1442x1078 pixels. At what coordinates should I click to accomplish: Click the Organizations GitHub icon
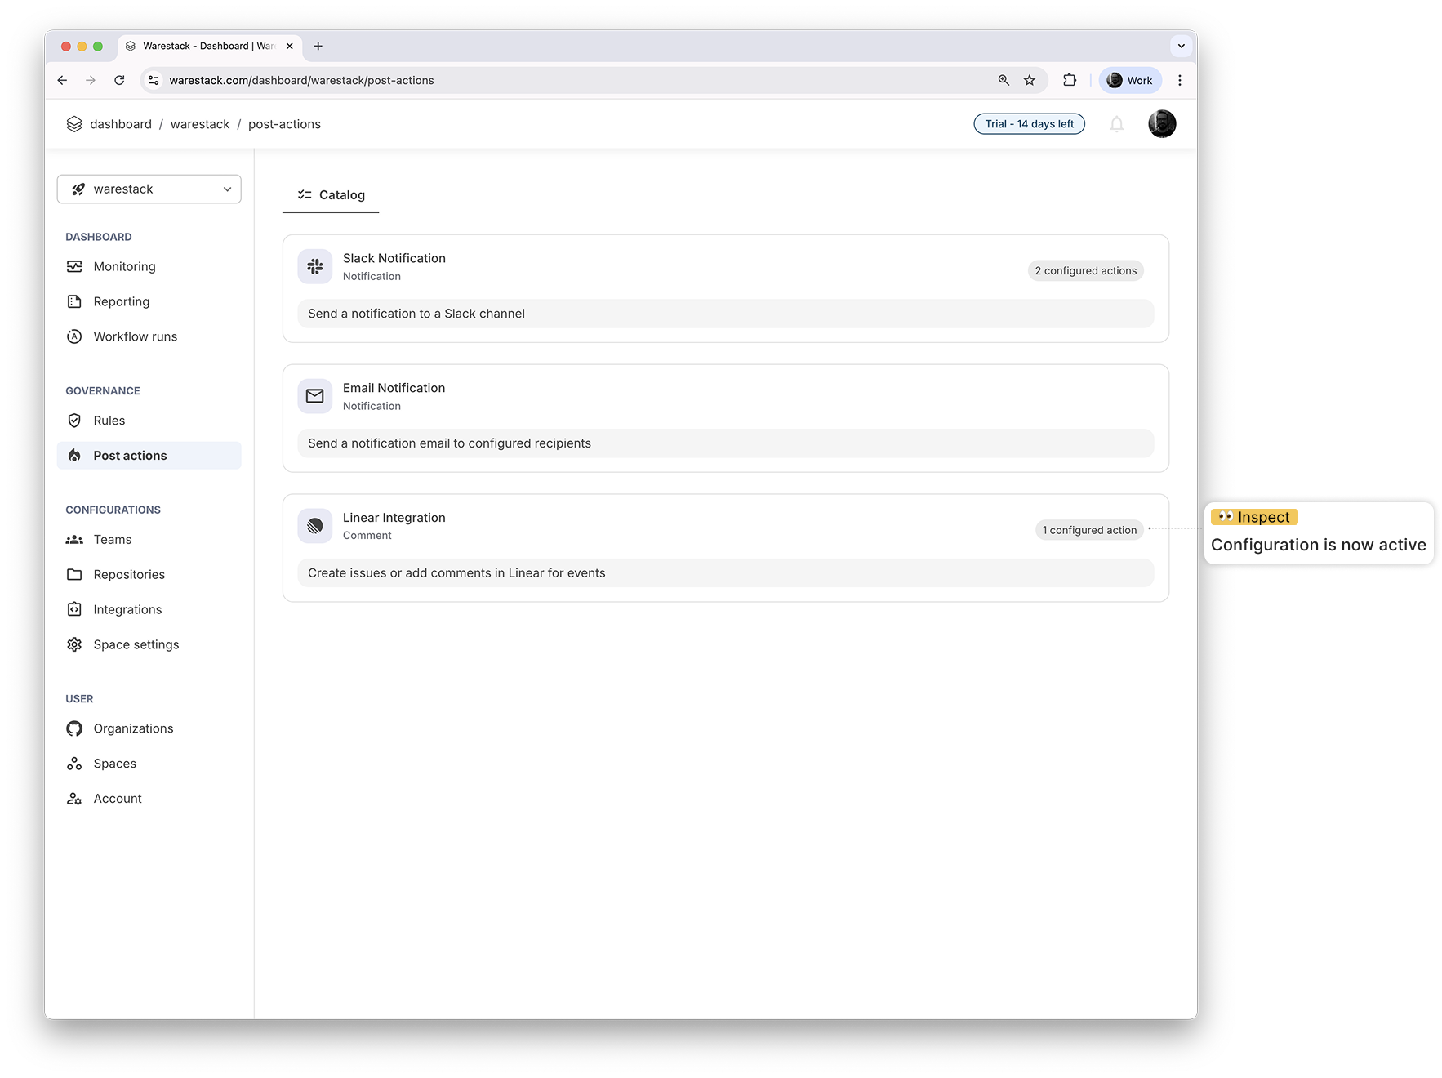(x=74, y=728)
